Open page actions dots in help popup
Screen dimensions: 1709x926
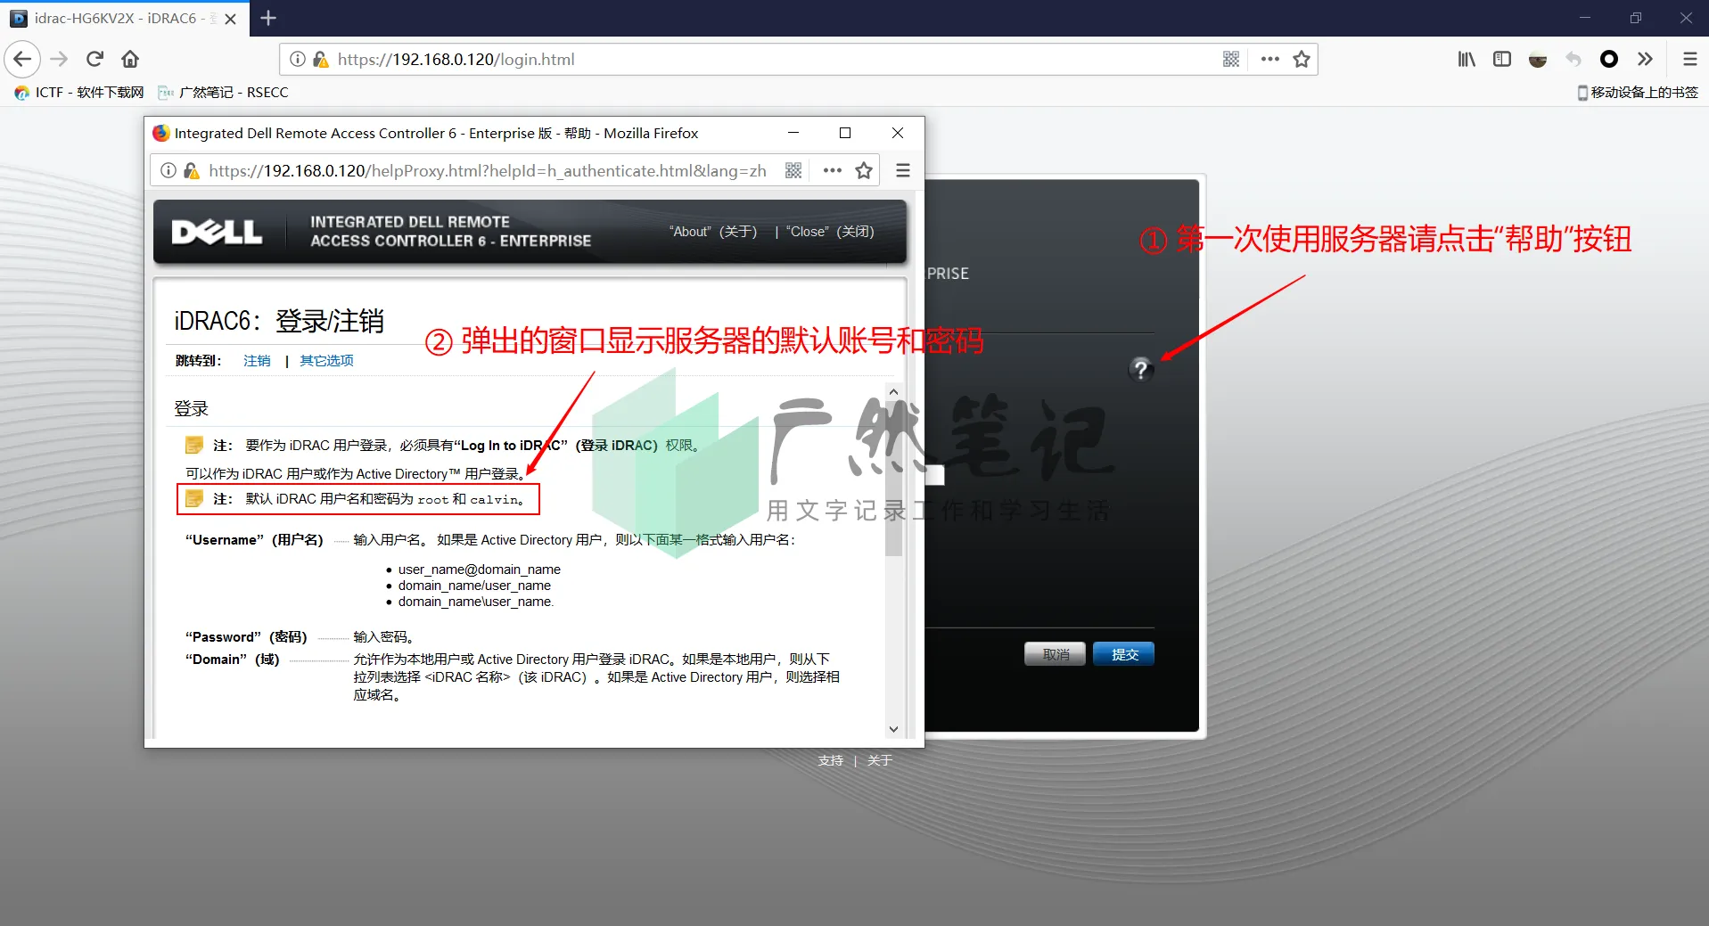pyautogui.click(x=833, y=170)
